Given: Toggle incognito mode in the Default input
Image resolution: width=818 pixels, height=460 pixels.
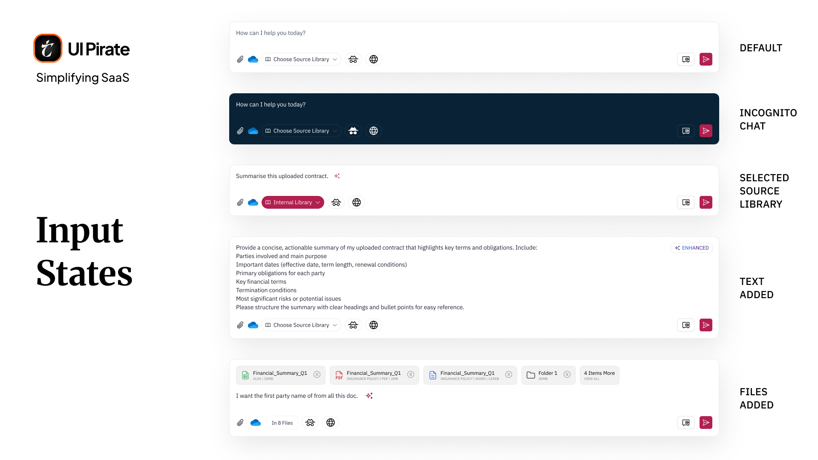Looking at the screenshot, I should coord(353,59).
